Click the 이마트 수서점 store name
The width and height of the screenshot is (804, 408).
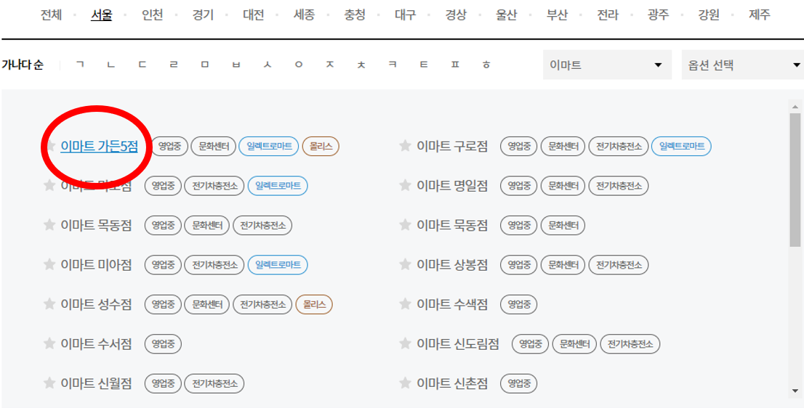click(x=97, y=344)
